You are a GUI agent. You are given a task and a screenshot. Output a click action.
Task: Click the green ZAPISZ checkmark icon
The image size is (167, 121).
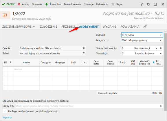tap(3, 4)
